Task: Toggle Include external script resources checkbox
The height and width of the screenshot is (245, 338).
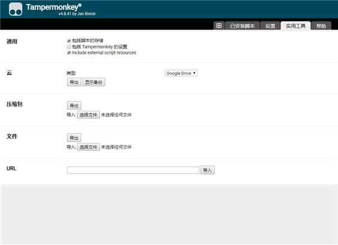Action: click(69, 53)
